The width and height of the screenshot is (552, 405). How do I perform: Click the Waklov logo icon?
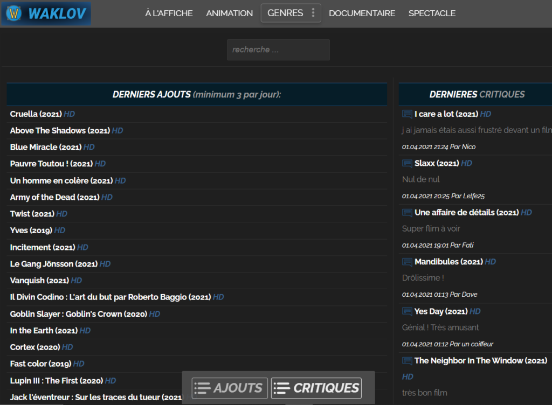click(13, 13)
